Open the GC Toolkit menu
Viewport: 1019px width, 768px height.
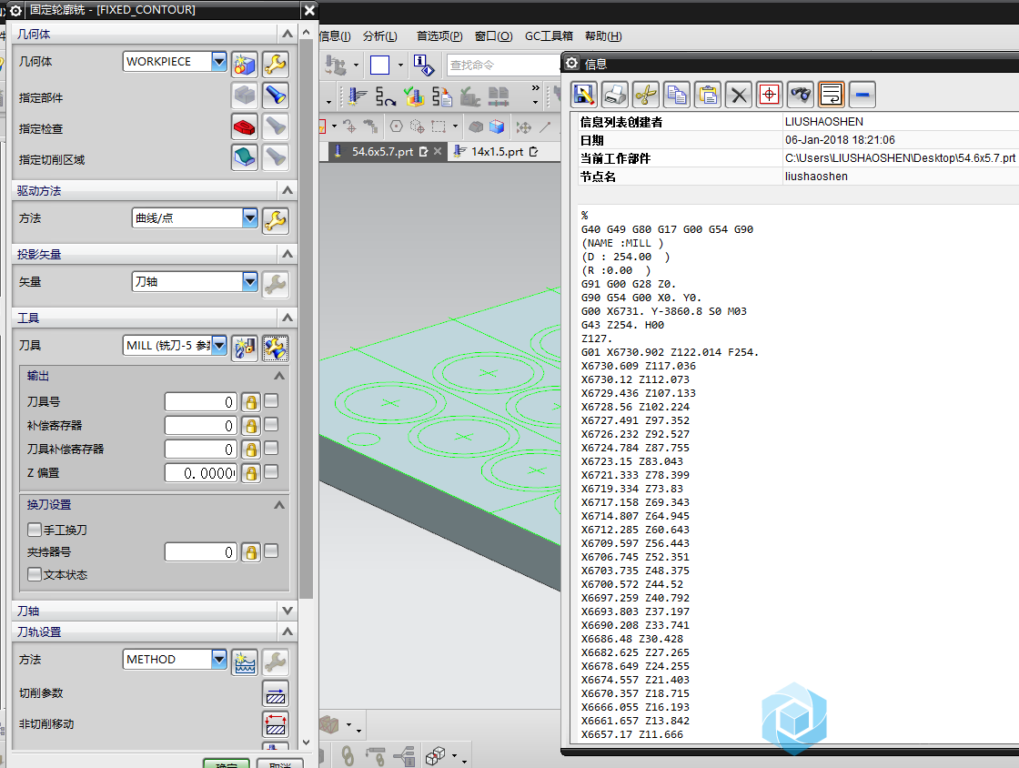click(x=550, y=36)
